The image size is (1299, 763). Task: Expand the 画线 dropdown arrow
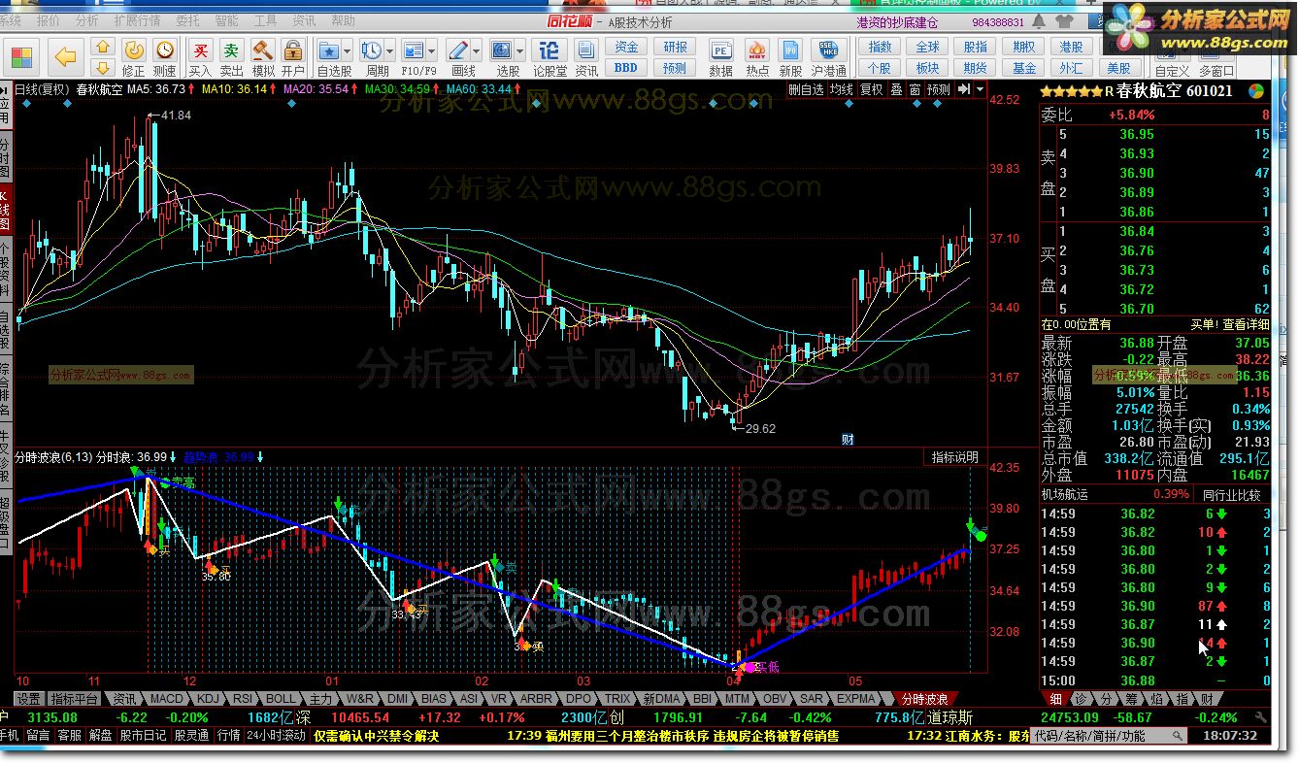pos(477,50)
